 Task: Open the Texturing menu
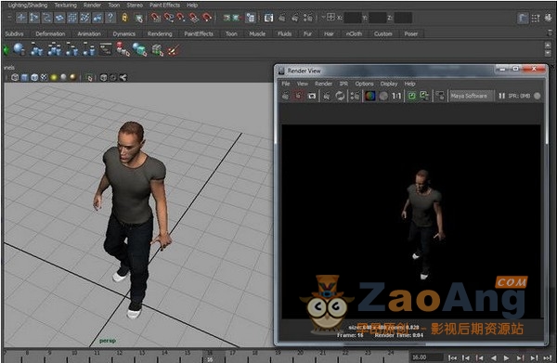[x=66, y=5]
